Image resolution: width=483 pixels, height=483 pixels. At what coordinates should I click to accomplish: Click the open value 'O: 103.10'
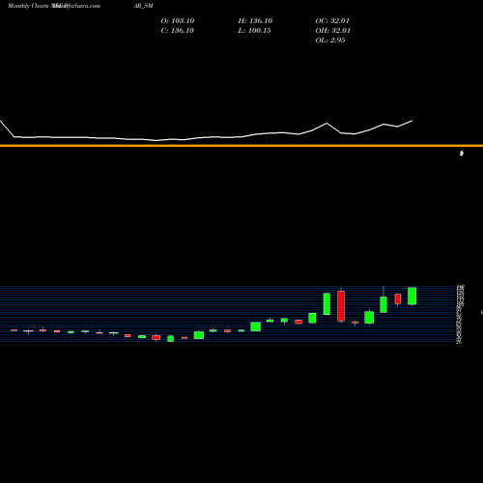pos(178,21)
